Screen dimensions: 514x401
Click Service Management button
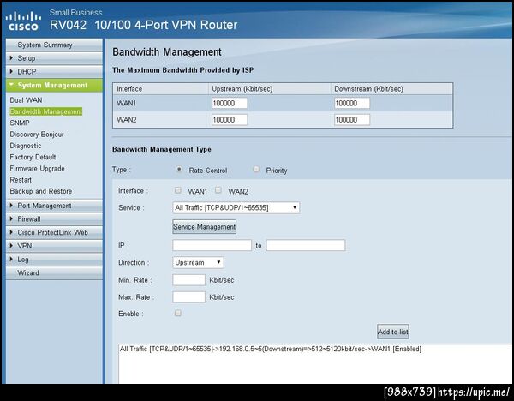click(x=204, y=227)
